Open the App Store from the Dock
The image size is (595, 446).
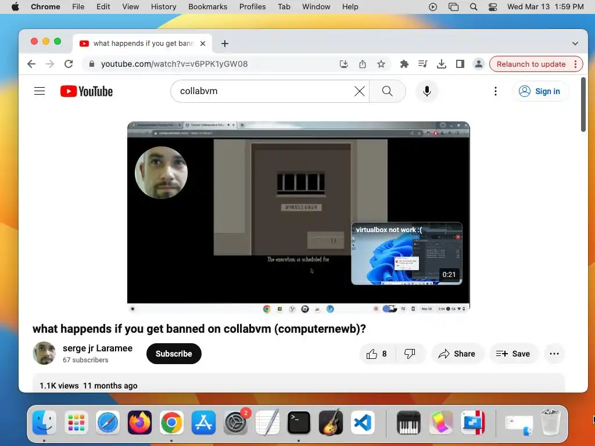[203, 422]
